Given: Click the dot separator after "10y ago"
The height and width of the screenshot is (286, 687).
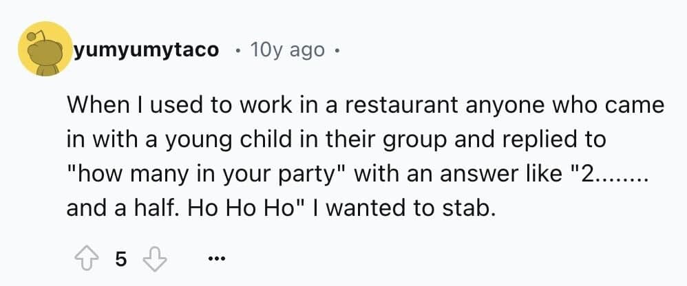Looking at the screenshot, I should (x=337, y=50).
